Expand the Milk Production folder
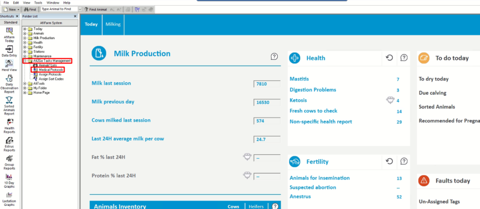 pos(24,38)
